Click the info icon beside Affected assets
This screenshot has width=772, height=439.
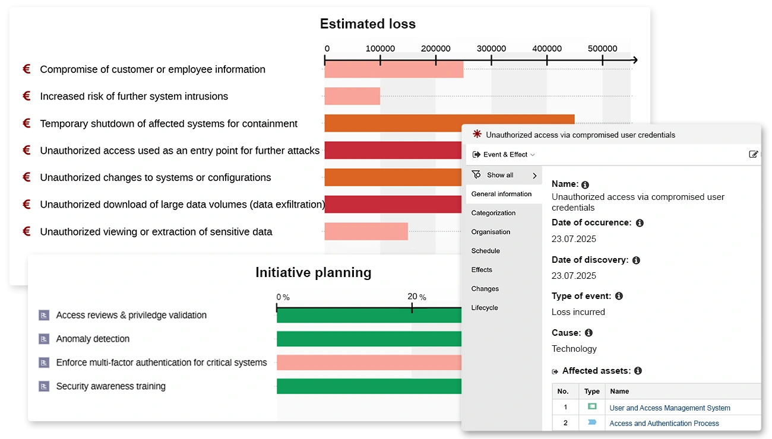click(x=638, y=371)
